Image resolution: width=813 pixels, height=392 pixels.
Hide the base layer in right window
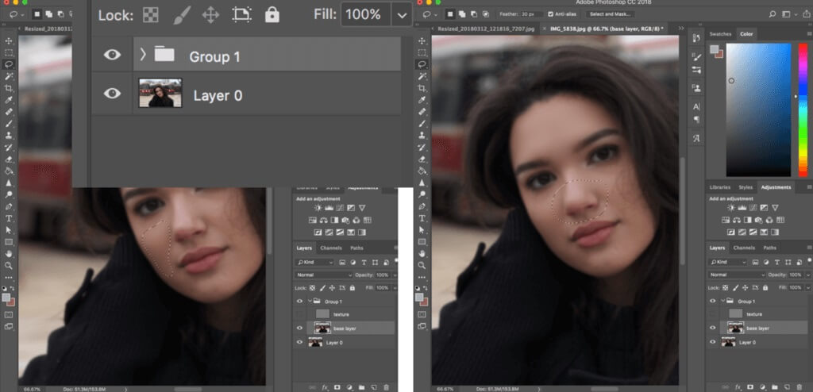[712, 328]
